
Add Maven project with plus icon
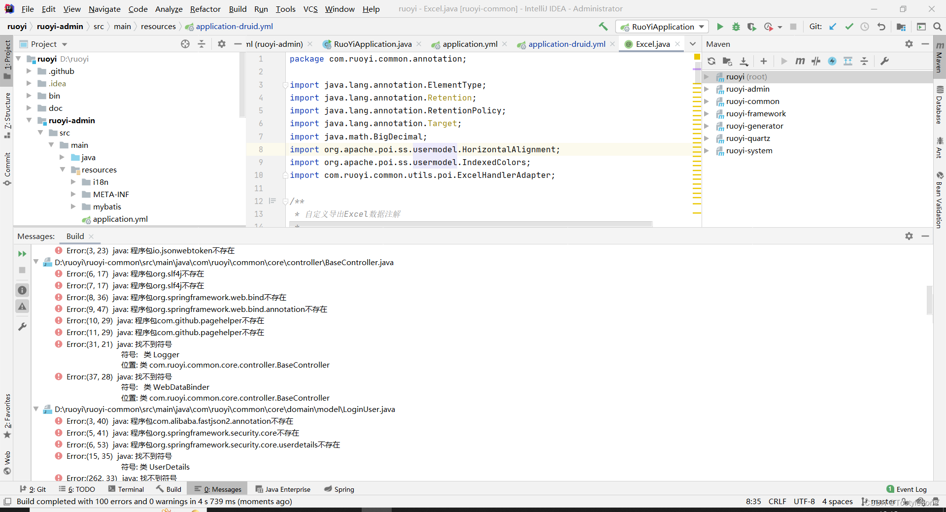(x=764, y=61)
